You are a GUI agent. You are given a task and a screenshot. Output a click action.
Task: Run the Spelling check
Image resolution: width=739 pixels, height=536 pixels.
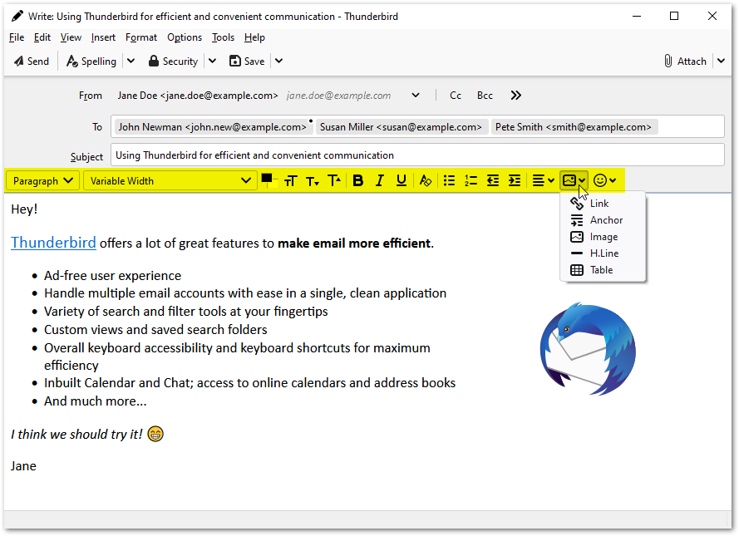click(91, 61)
